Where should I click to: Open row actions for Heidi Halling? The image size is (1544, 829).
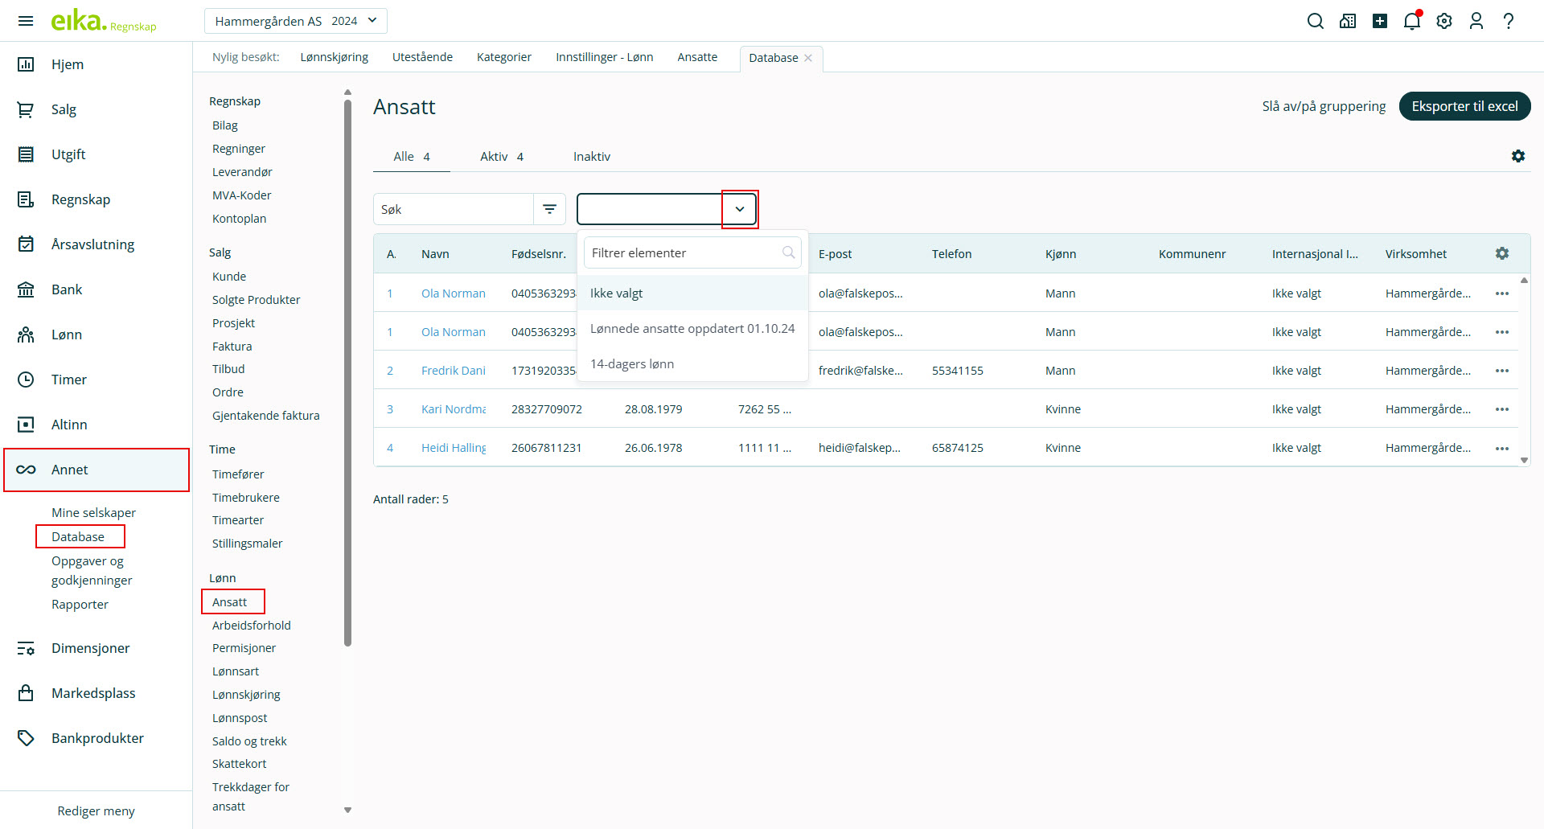[x=1501, y=448]
